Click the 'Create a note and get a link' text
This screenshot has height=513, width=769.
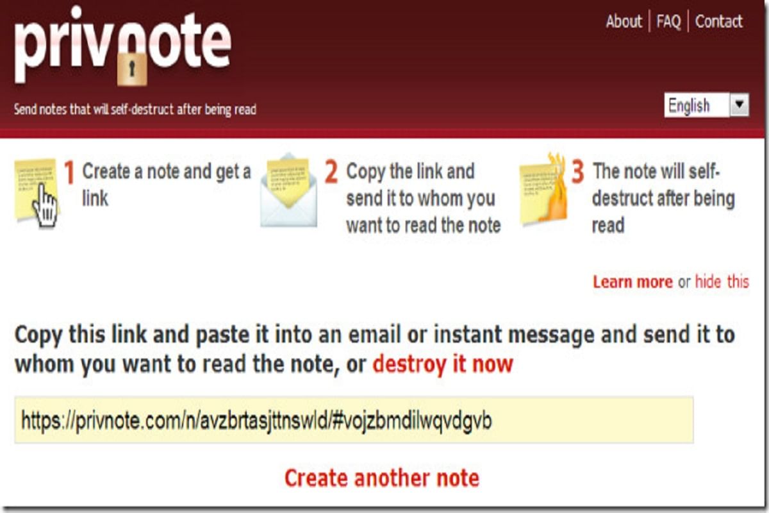166,185
